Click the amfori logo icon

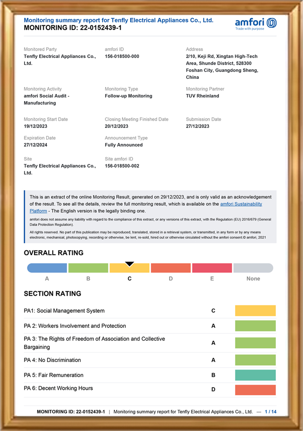click(x=271, y=23)
